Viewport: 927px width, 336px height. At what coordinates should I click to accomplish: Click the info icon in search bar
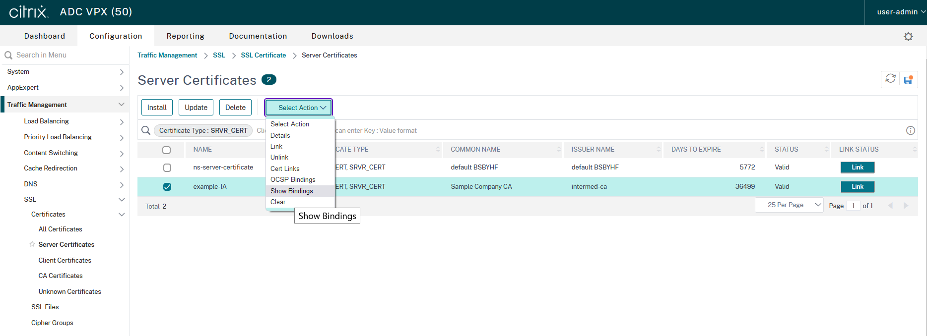pos(910,130)
